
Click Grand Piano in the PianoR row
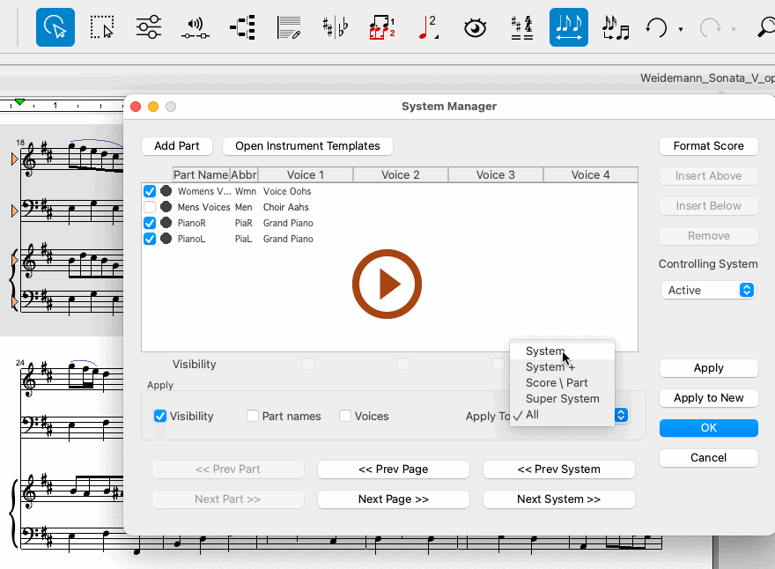tap(288, 223)
